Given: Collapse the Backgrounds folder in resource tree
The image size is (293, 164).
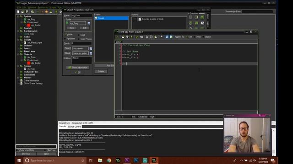Looking at the screenshot, I should coord(18,31).
